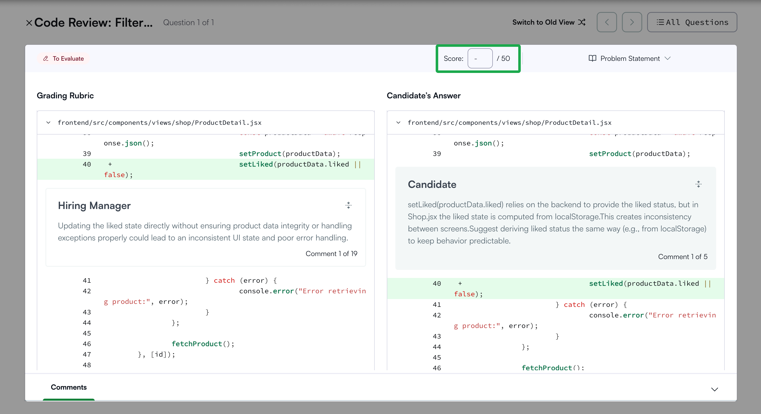Viewport: 761px width, 414px height.
Task: Click the Problem Statement book icon
Action: pos(592,58)
